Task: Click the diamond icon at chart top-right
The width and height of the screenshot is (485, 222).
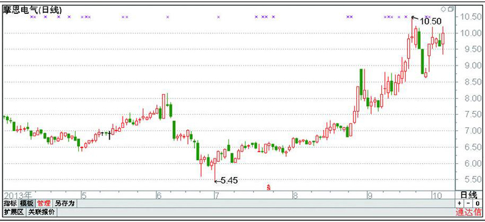Action: pyautogui.click(x=443, y=9)
